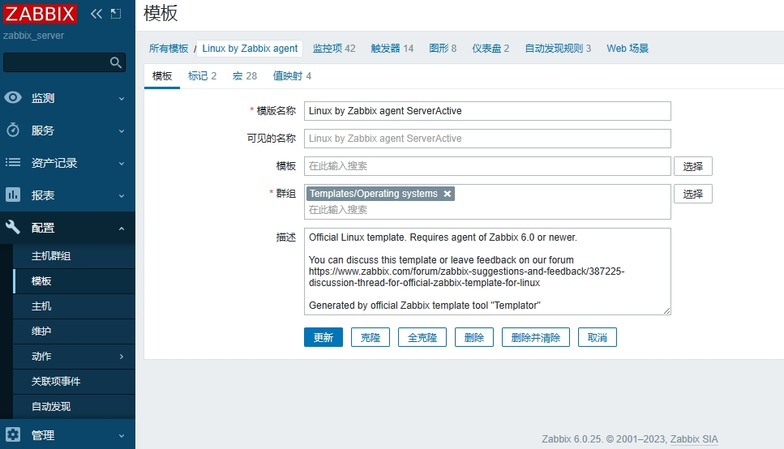Open the 标记 2 tab
The width and height of the screenshot is (784, 449).
[202, 76]
